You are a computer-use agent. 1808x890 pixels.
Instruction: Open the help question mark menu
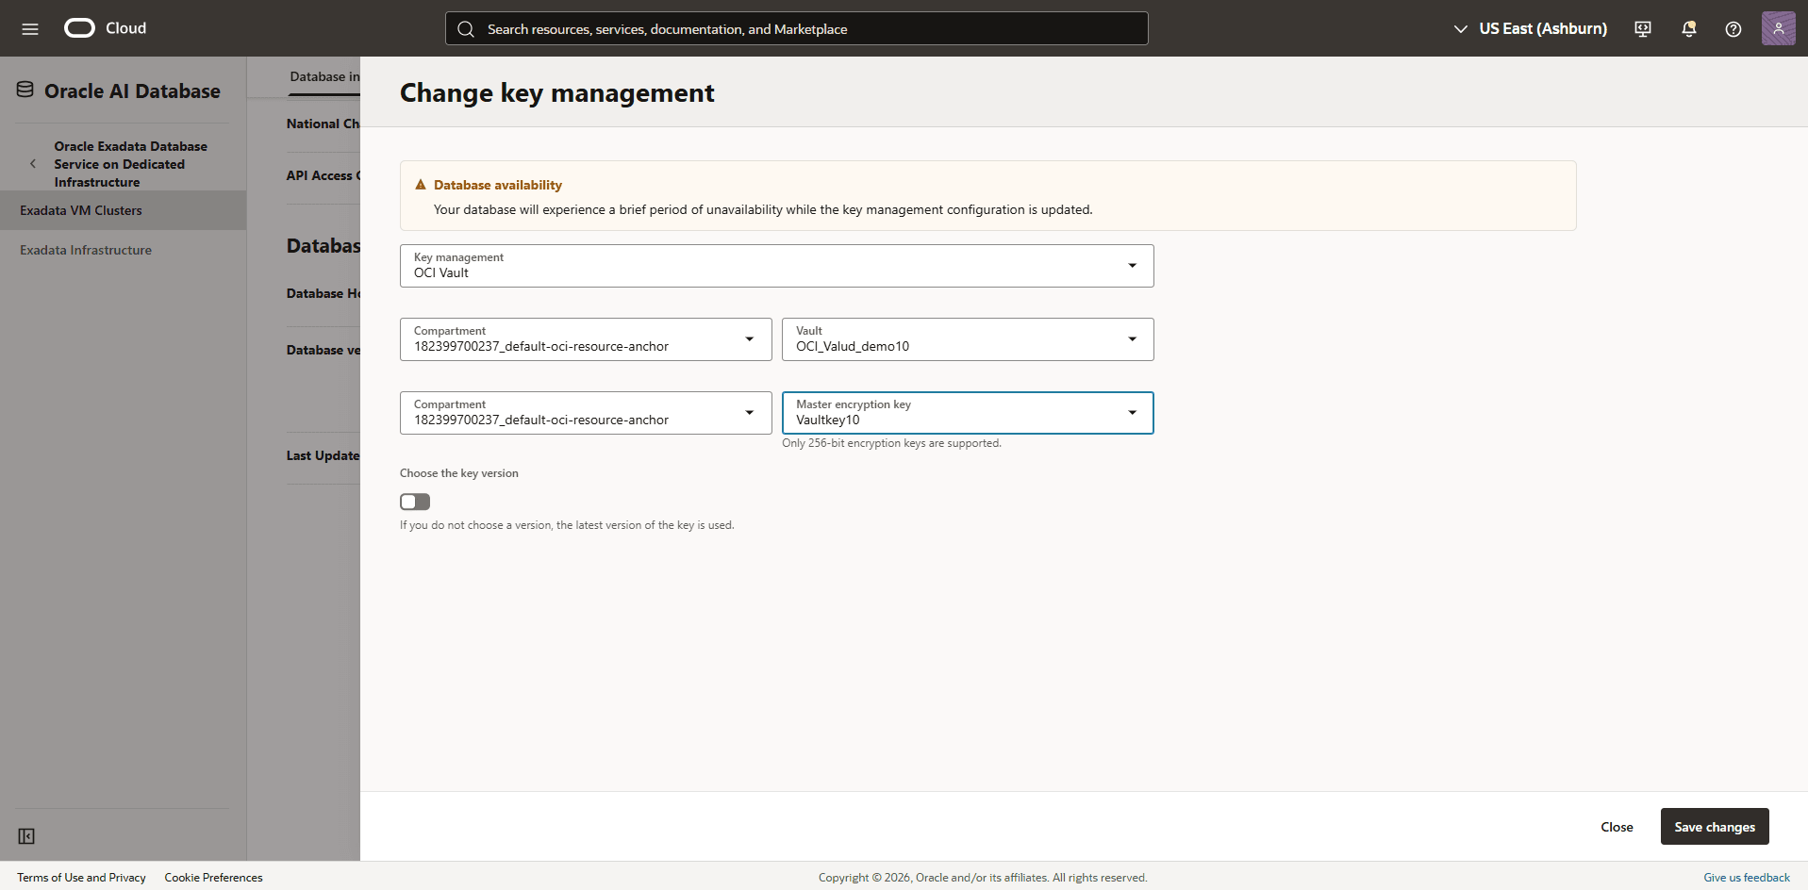1733,29
